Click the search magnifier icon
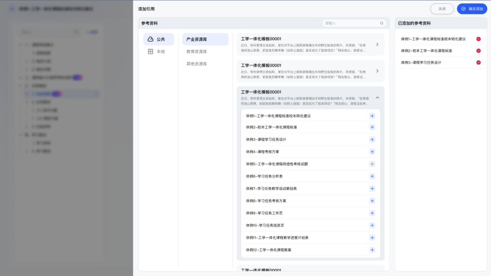The height and width of the screenshot is (276, 491). [382, 23]
